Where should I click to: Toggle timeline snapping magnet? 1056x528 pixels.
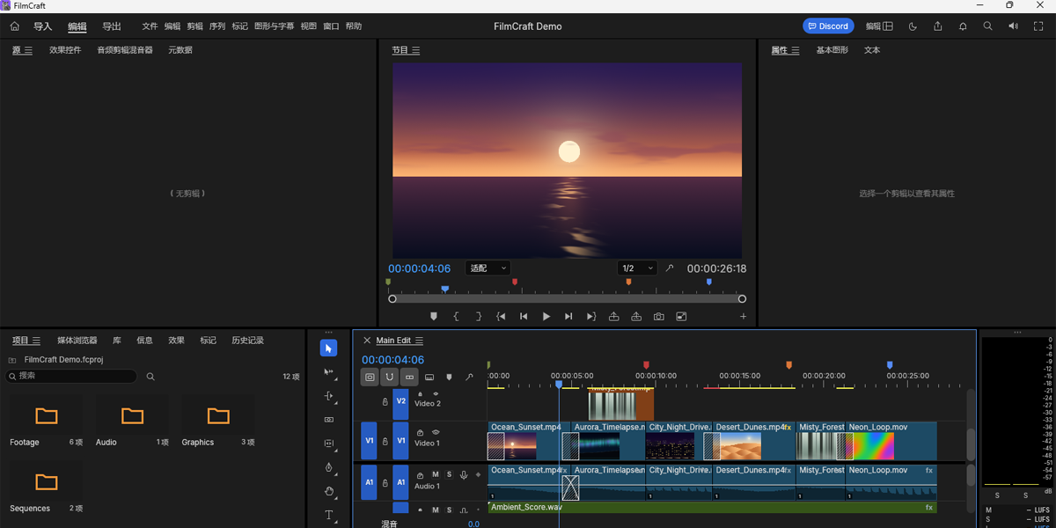coord(389,377)
